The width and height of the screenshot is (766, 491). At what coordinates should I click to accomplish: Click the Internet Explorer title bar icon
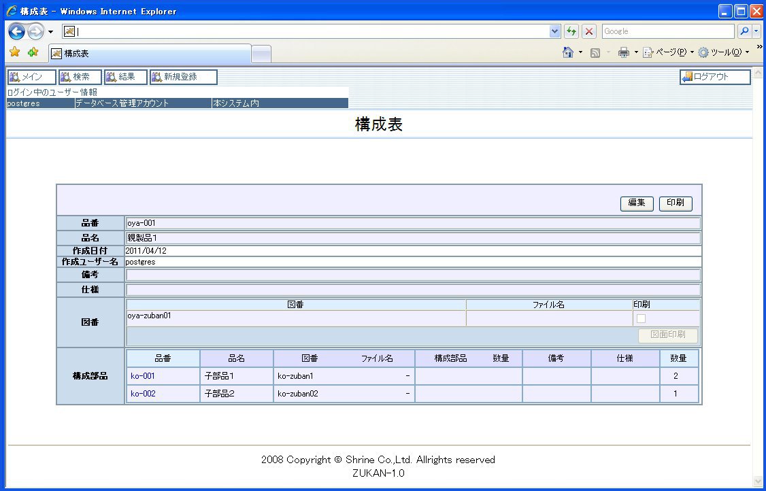pos(12,11)
